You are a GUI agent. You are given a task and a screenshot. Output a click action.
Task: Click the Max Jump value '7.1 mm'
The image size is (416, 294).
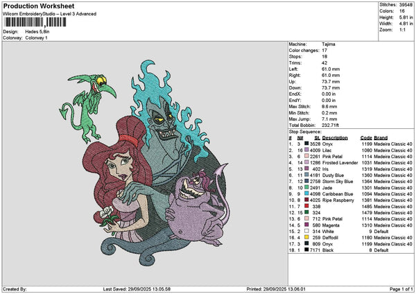pyautogui.click(x=329, y=119)
